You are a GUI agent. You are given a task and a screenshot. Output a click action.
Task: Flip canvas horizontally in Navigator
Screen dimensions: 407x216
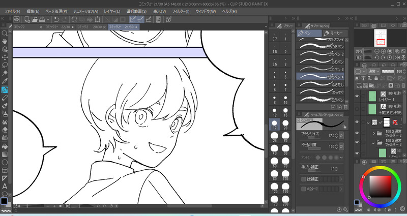tap(397, 57)
